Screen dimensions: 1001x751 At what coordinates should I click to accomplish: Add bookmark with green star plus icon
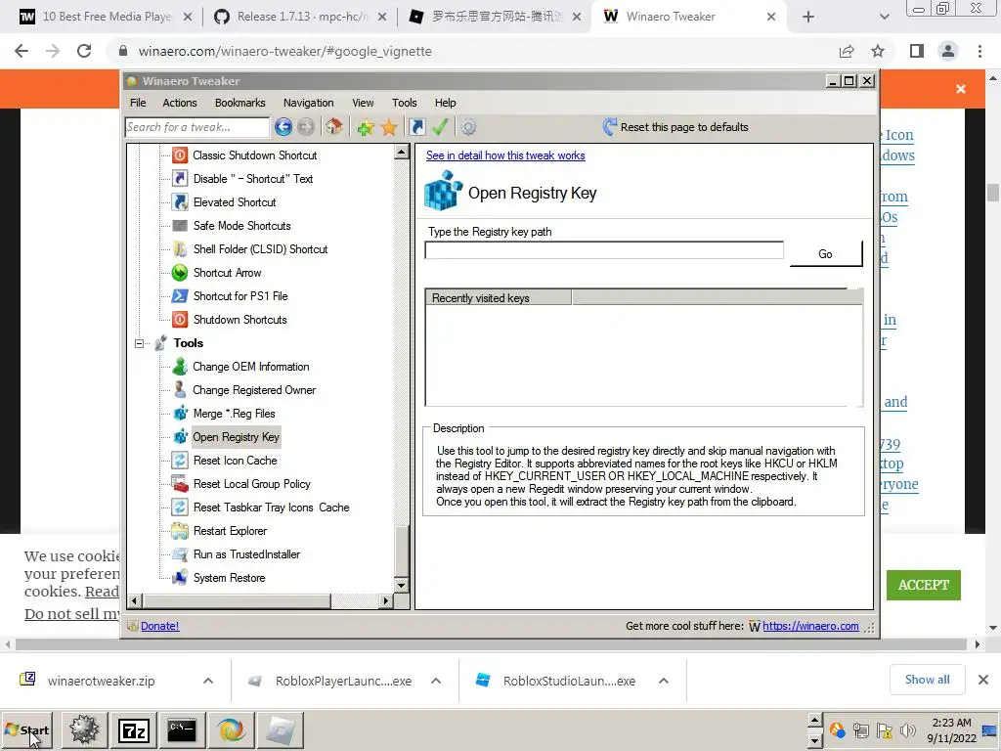click(366, 127)
